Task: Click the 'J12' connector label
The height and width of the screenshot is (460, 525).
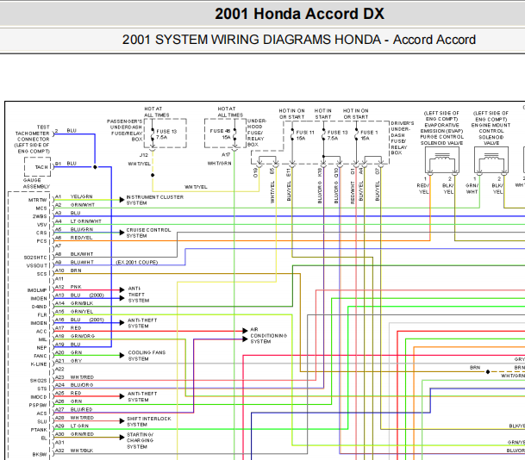Action: point(143,155)
